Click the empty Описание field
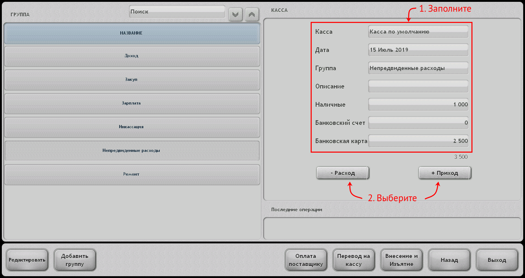 418,86
